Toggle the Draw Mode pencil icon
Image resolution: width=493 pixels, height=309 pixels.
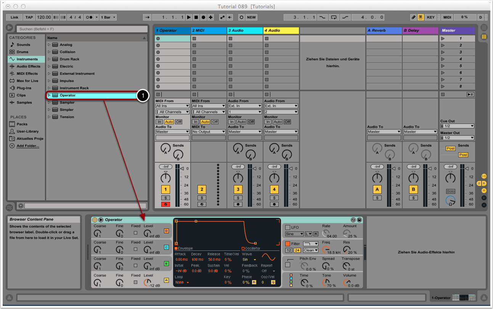(x=414, y=17)
